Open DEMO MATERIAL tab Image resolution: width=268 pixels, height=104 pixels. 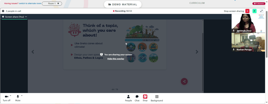coord(123,5)
